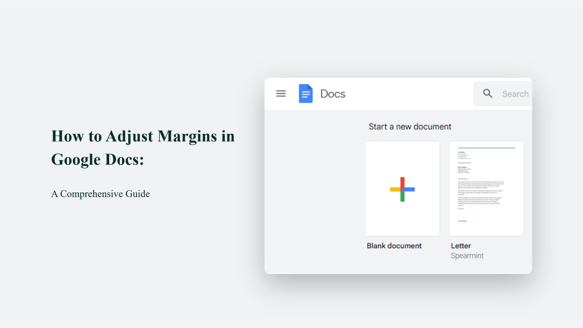Screen dimensions: 583x328
Task: Select the magnifying glass inside the search bar
Action: (x=487, y=93)
